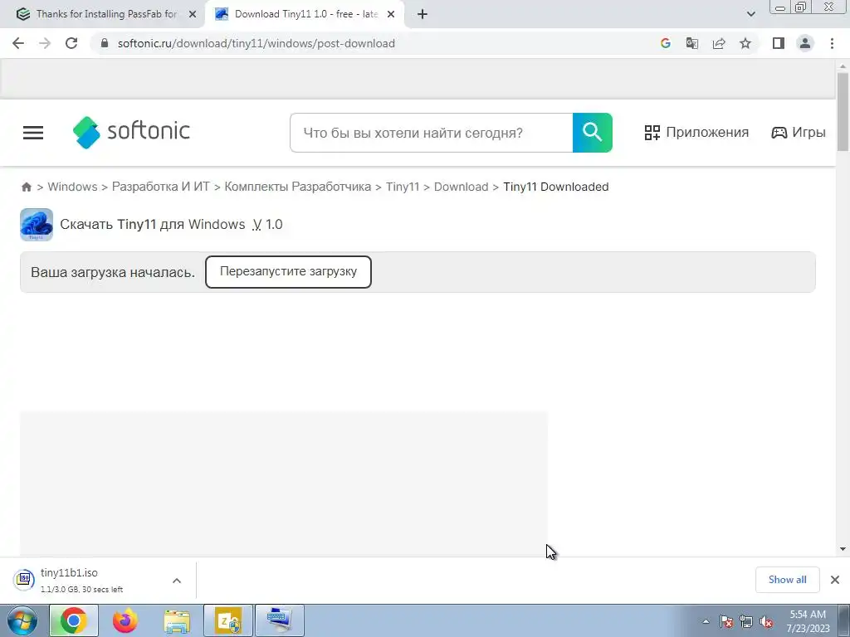Viewport: 850px width, 637px height.
Task: Click the browser forward arrow
Action: coord(45,43)
